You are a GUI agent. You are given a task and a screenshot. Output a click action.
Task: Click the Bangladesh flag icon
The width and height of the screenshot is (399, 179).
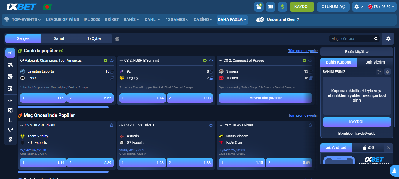point(47,6)
